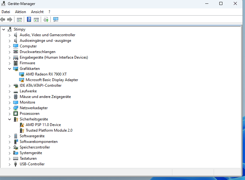Open the Datei menu
Screen dimensions: 245x180
pyautogui.click(x=6, y=12)
